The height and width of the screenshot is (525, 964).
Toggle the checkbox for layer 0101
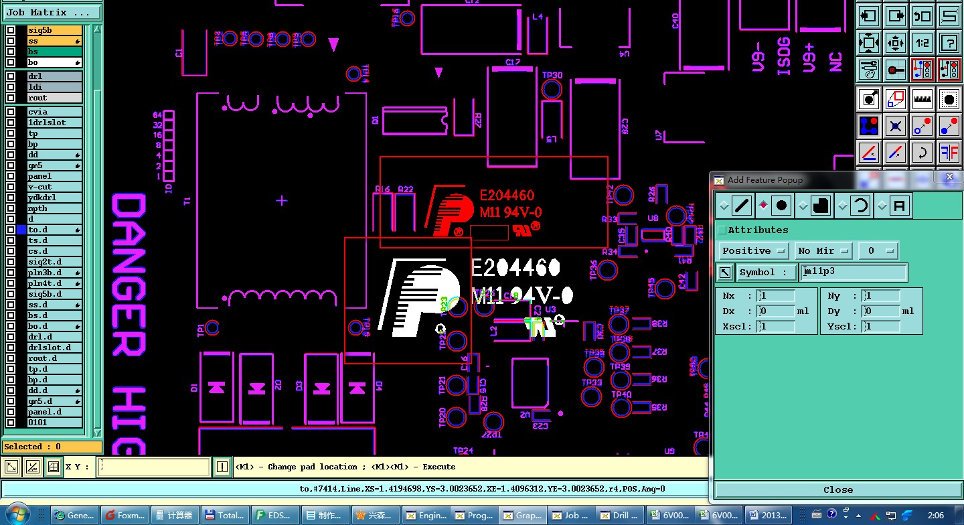click(10, 423)
